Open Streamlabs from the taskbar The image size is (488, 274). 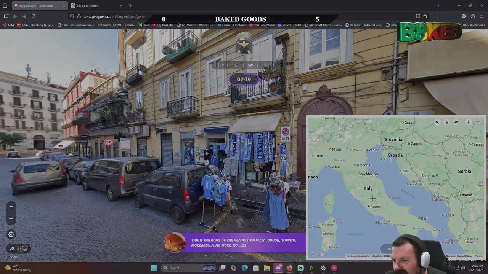click(x=301, y=268)
